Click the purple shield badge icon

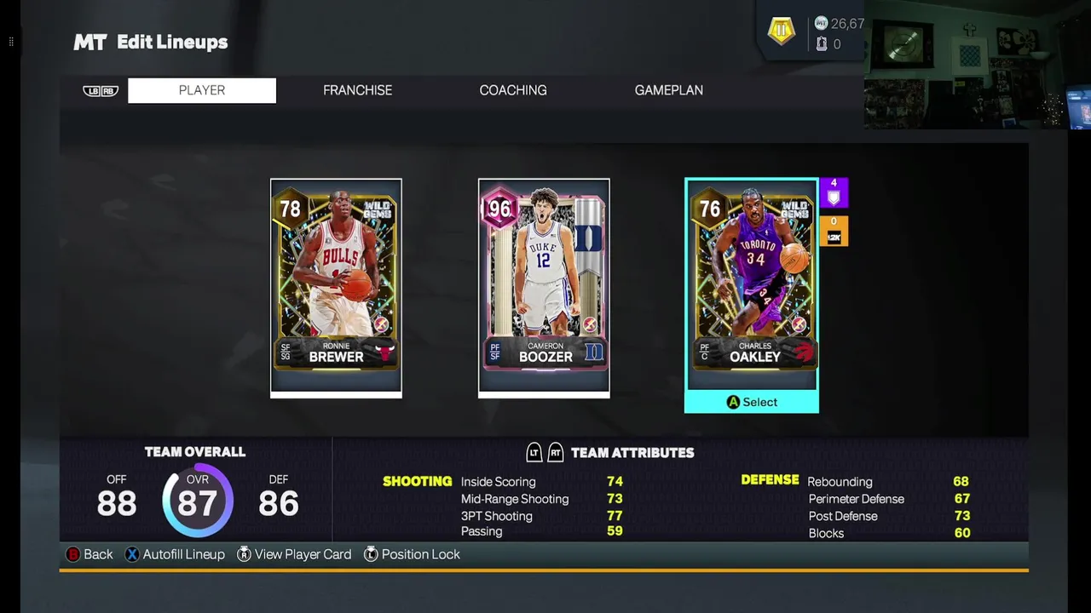[x=834, y=193]
